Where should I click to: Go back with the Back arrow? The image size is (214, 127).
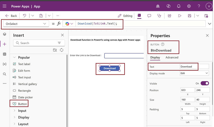(11, 16)
